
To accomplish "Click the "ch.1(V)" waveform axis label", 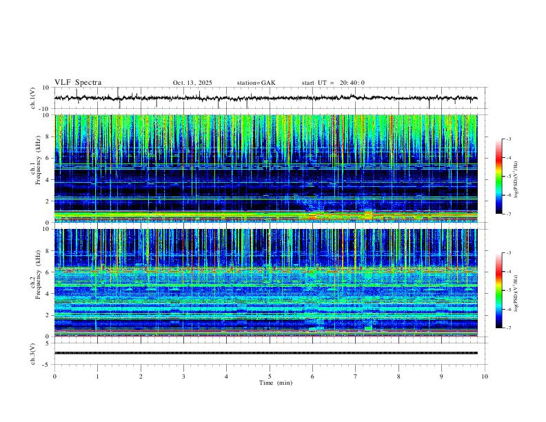I will [x=32, y=98].
